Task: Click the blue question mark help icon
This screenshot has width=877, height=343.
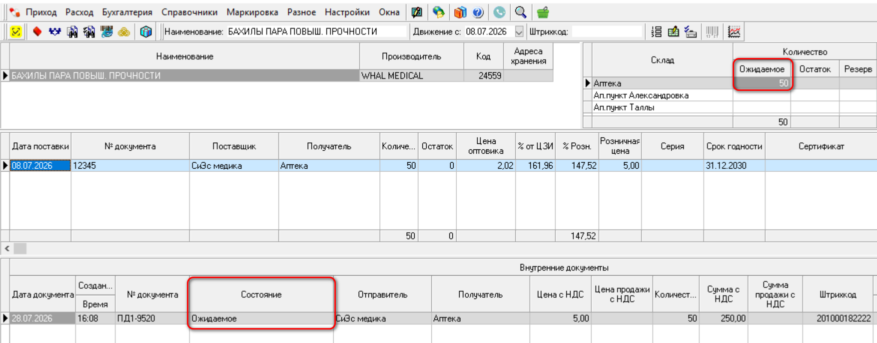Action: coord(478,12)
